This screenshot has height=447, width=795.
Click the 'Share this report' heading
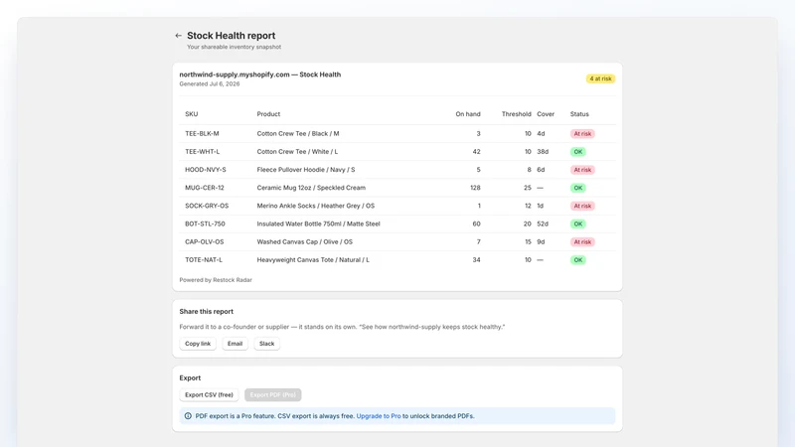207,312
